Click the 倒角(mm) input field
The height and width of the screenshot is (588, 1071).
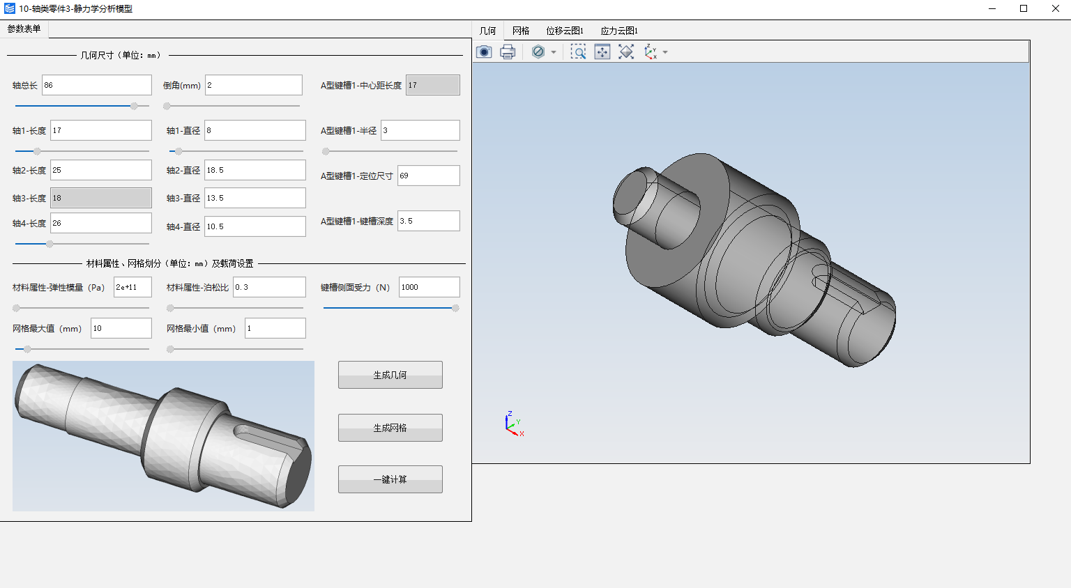254,85
